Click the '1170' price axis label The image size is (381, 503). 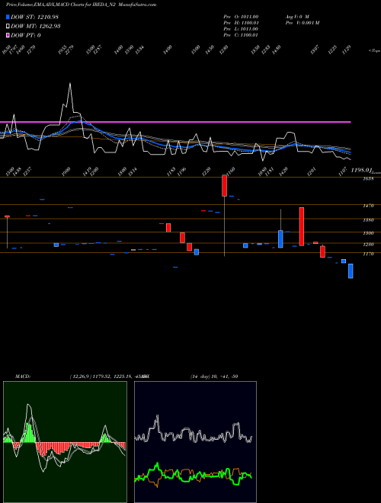368,254
